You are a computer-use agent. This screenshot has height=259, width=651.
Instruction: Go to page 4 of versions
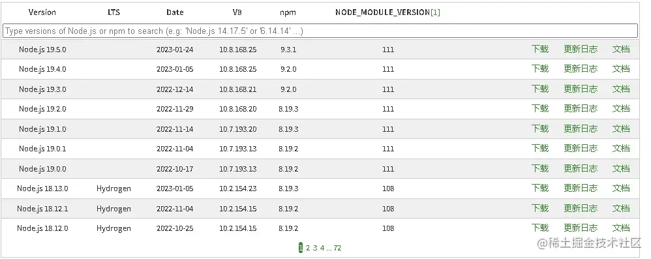click(322, 248)
